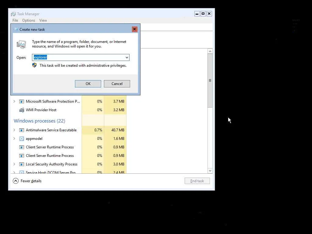Click the Local Security Authority Process icon
Image resolution: width=312 pixels, height=234 pixels.
pyautogui.click(x=22, y=164)
